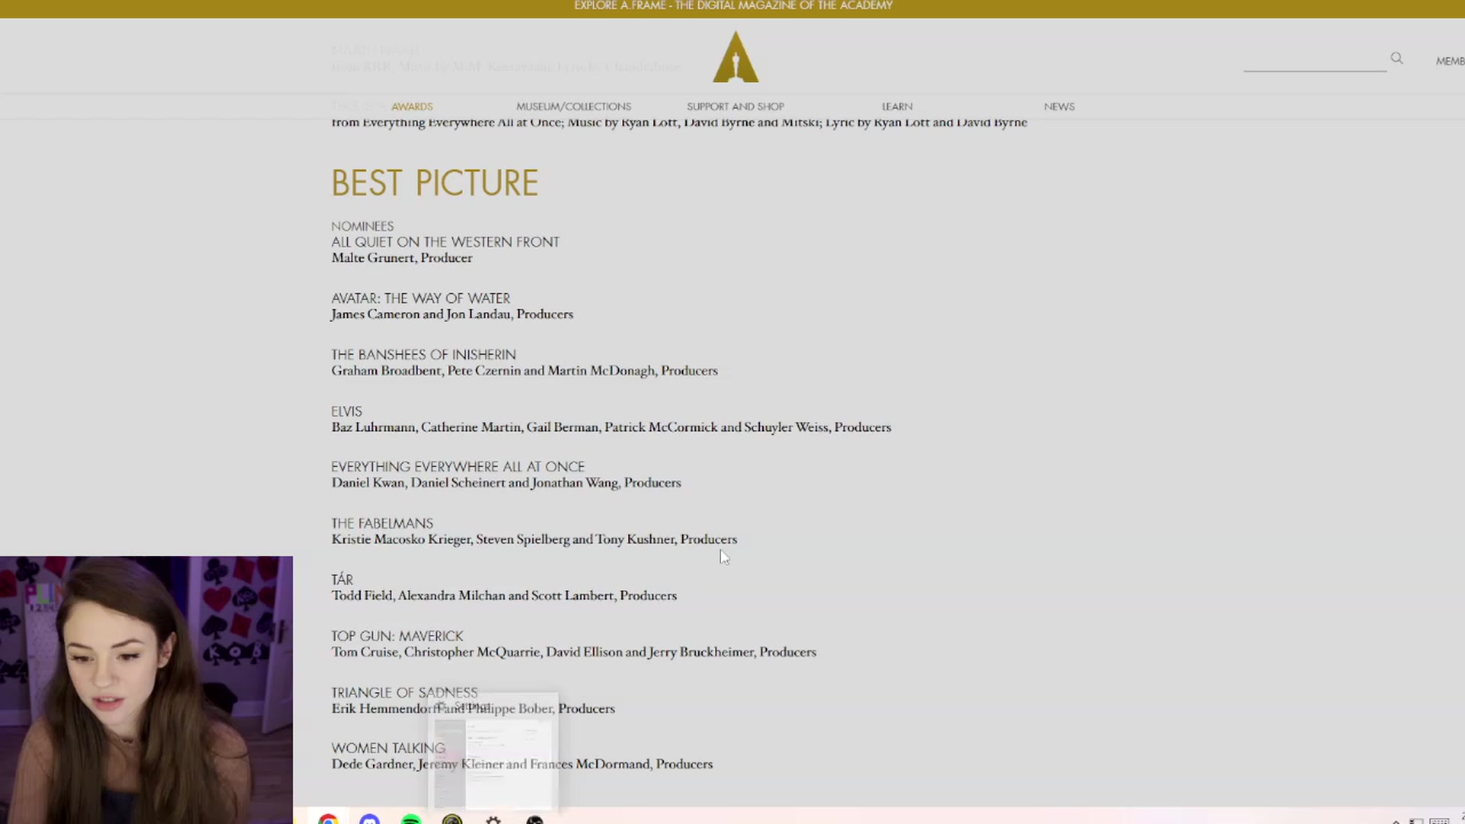Viewport: 1465px width, 824px height.
Task: Open the Settings gear taskbar icon
Action: [x=493, y=819]
